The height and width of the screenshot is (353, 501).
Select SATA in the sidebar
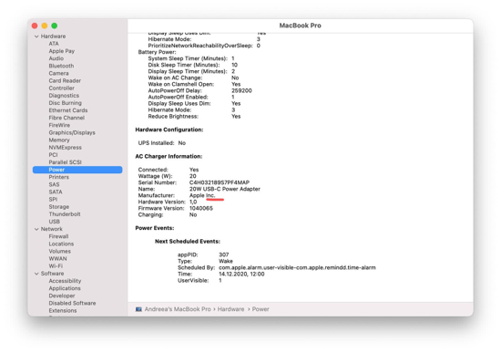(x=56, y=192)
